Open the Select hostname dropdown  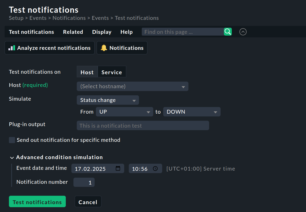click(x=132, y=86)
